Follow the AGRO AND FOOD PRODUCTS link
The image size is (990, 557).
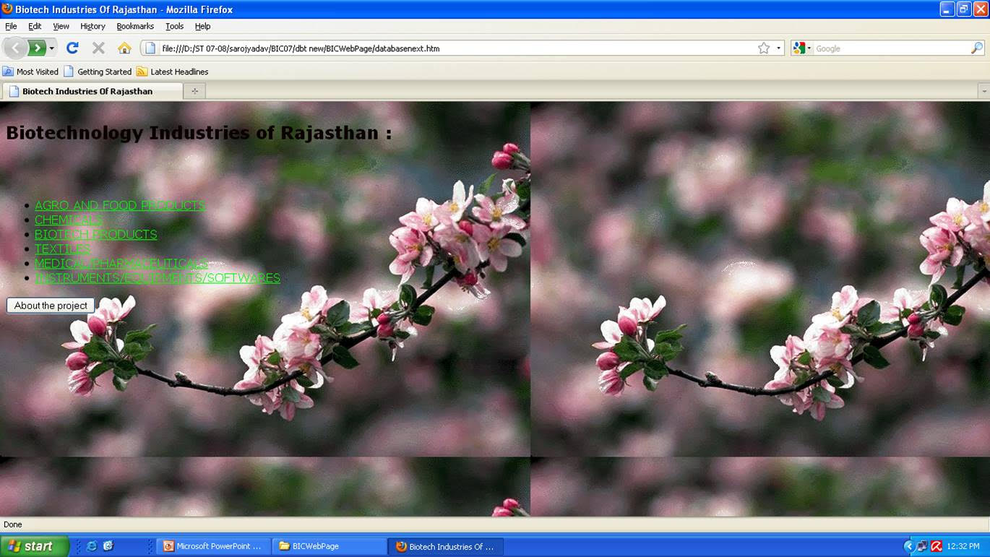point(120,205)
